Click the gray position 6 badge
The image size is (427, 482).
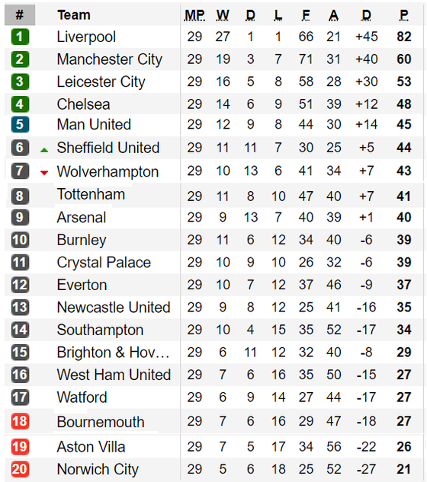(x=20, y=148)
